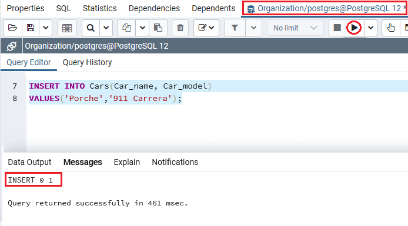The height and width of the screenshot is (226, 408).
Task: Switch to the SQL tab
Action: [63, 8]
